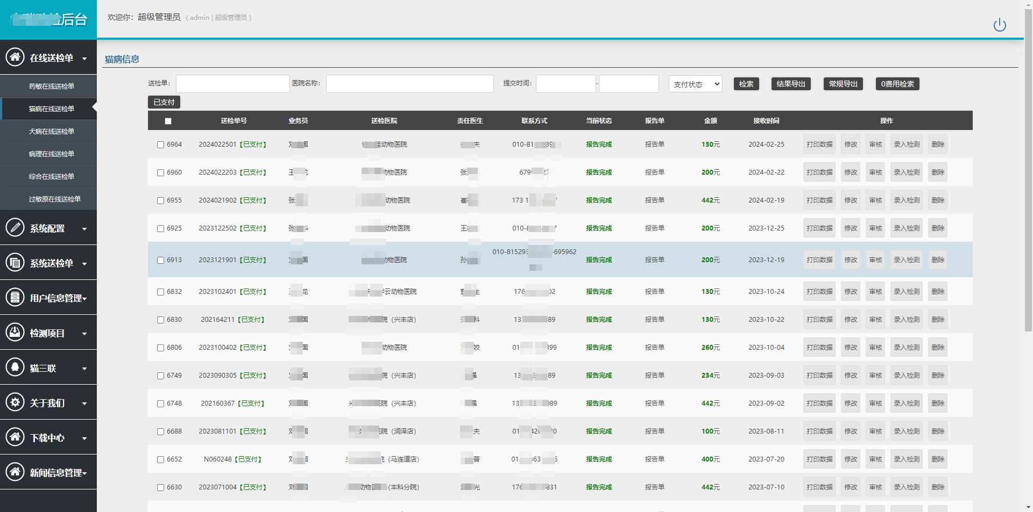Focus the 提交时间 end date field

pos(629,84)
